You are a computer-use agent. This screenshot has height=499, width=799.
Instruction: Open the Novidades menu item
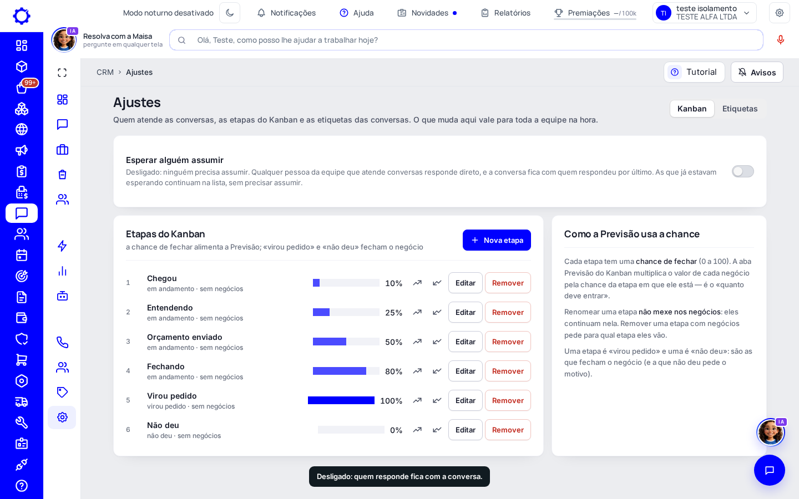click(427, 13)
